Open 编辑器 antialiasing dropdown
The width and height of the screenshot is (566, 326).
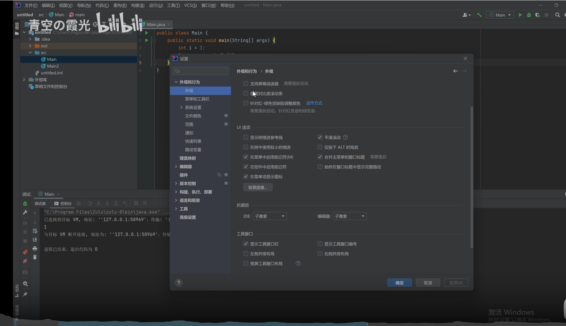tap(349, 216)
